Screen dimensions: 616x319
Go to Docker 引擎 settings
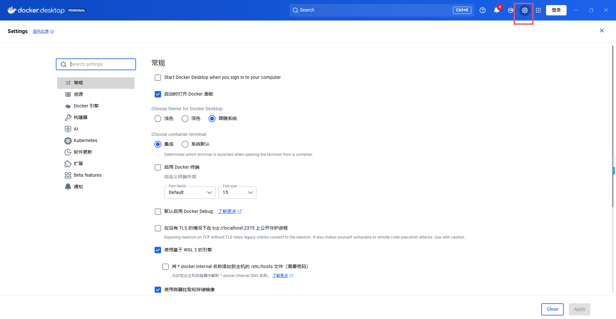point(96,106)
